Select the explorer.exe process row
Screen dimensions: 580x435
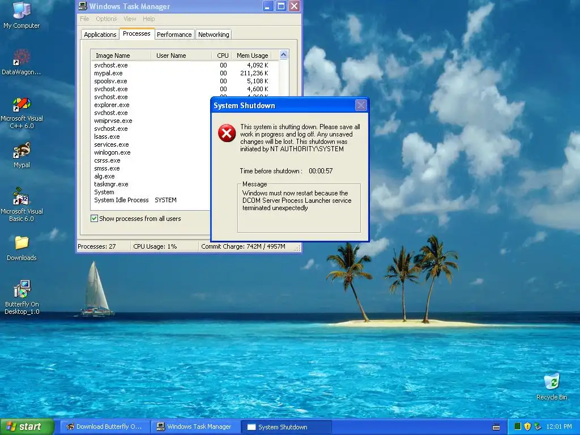tap(151, 105)
